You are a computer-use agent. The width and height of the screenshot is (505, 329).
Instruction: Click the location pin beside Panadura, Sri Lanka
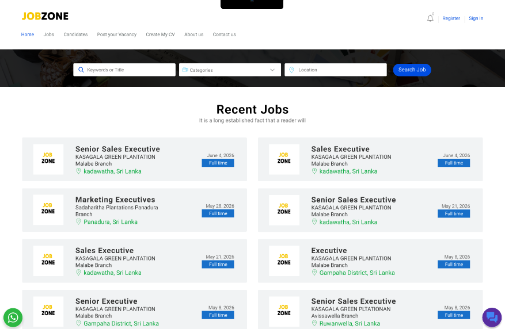tap(78, 221)
